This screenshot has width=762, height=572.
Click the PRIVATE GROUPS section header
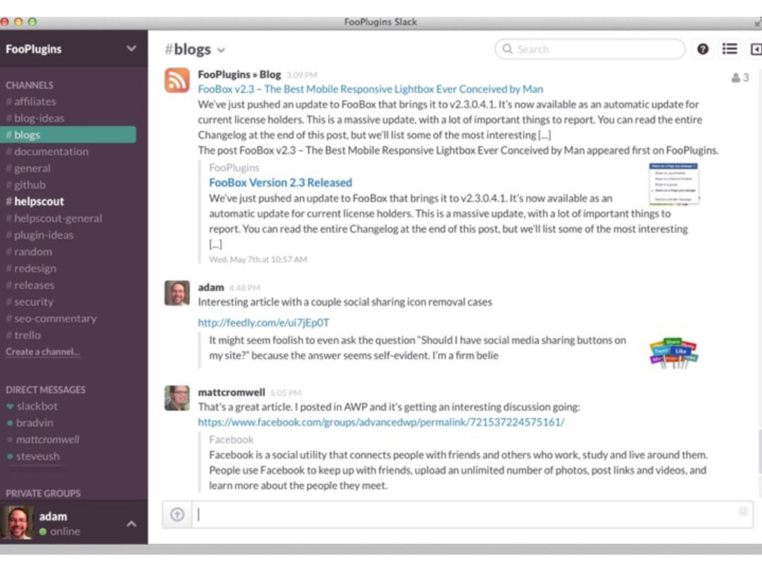tap(43, 493)
